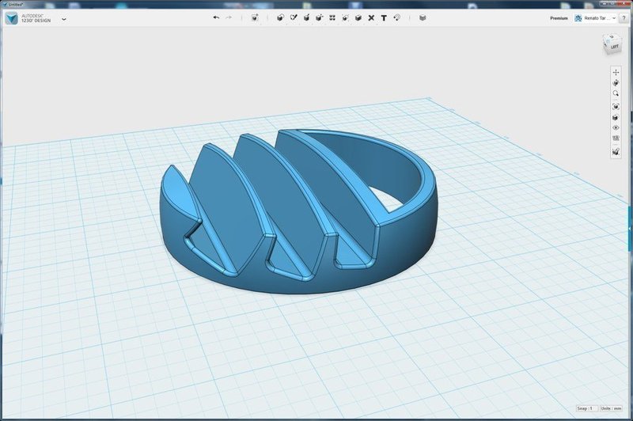Click the bottom navigation bar snapping icon
The image size is (633, 421).
pyautogui.click(x=616, y=152)
